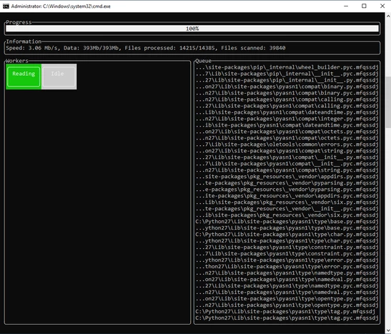This screenshot has width=391, height=334.
Task: Select queue entry compat\binary.py.mfqssdj
Action: pyautogui.click(x=287, y=87)
